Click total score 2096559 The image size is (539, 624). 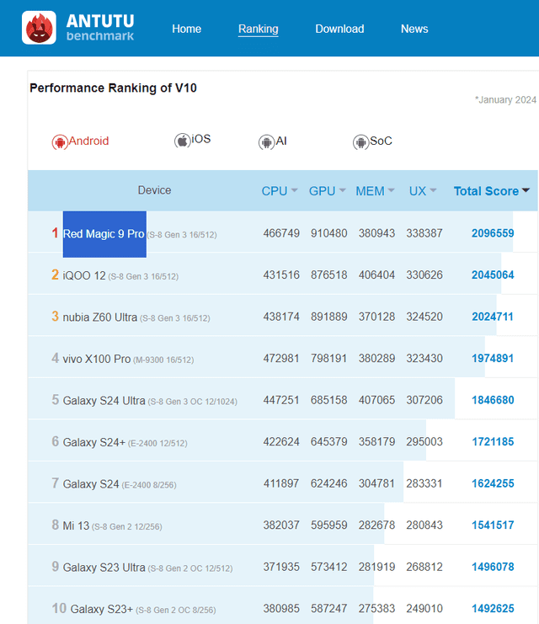click(493, 233)
